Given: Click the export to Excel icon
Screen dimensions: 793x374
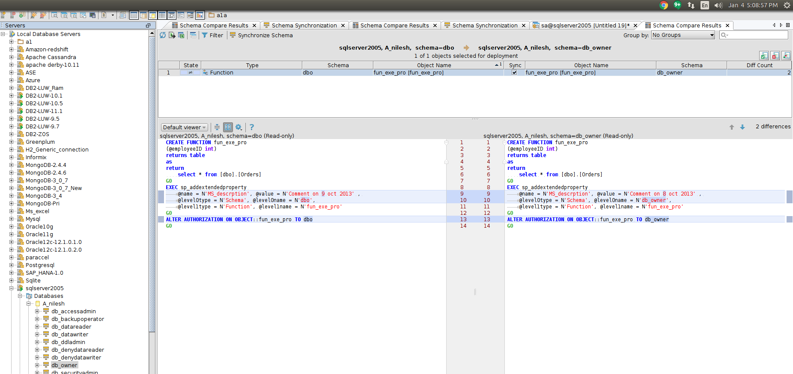Looking at the screenshot, I should (x=181, y=35).
